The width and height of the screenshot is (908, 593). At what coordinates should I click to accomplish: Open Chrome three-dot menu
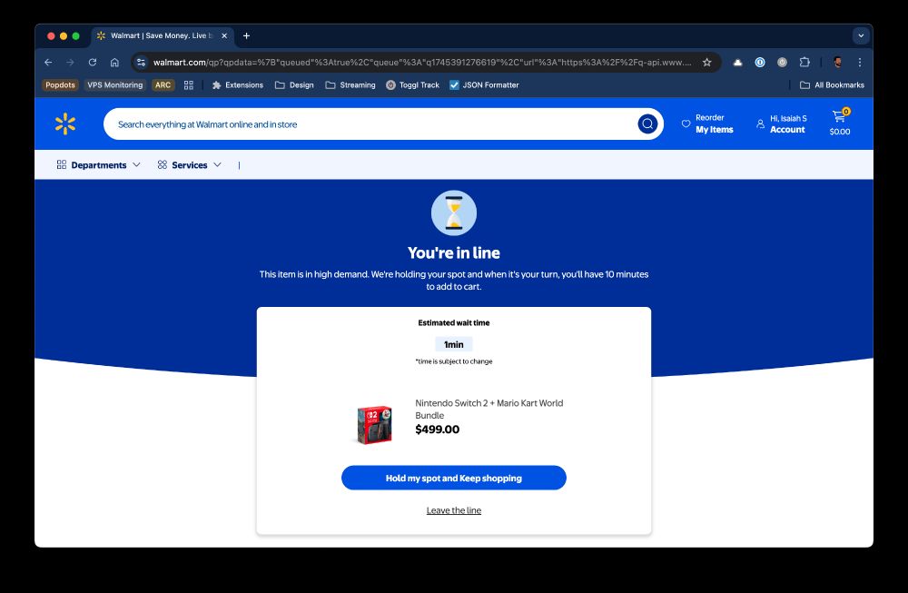[x=859, y=62]
